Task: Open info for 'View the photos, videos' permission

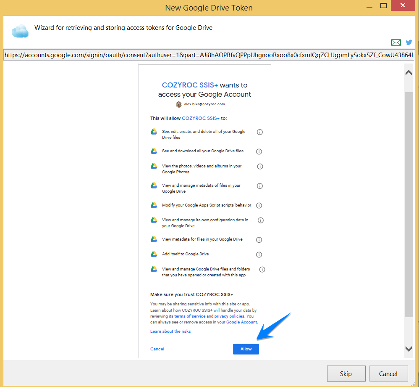Action: [x=260, y=166]
